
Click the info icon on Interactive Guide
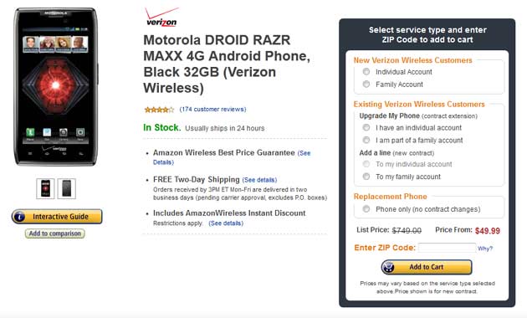coord(19,217)
